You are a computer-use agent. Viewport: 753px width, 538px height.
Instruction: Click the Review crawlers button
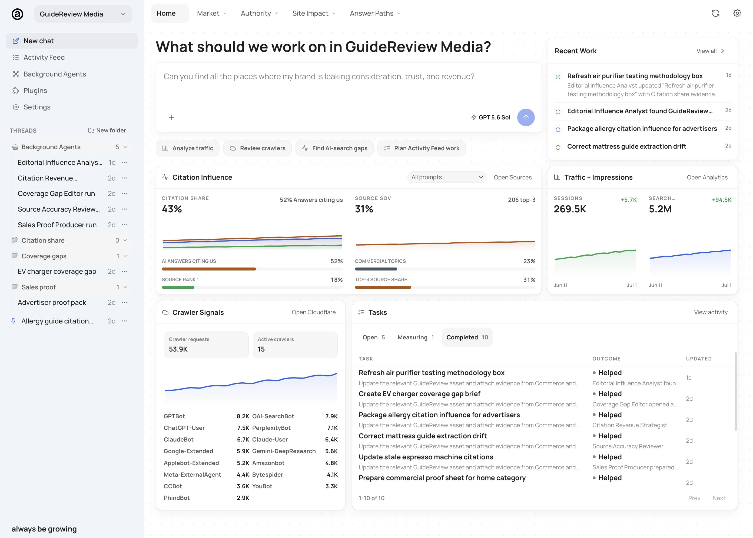(x=257, y=148)
